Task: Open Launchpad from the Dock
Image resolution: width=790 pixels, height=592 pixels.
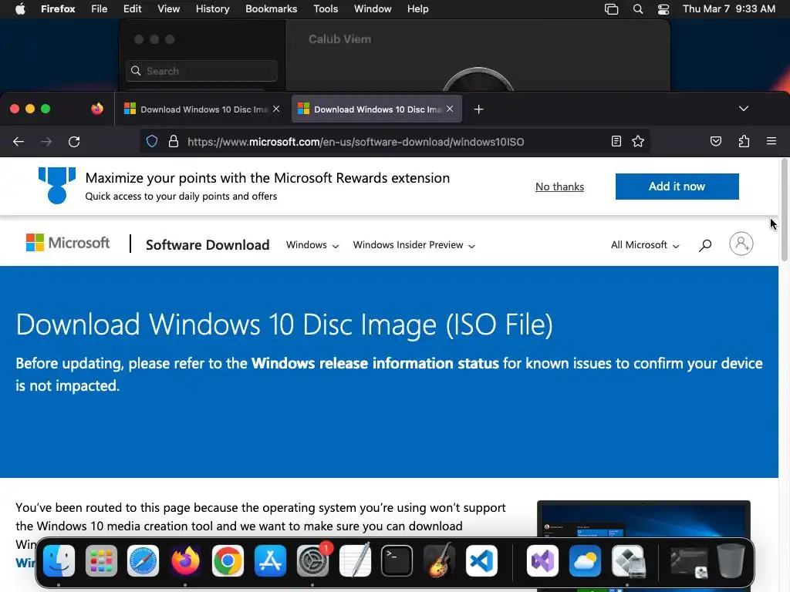Action: [x=101, y=560]
